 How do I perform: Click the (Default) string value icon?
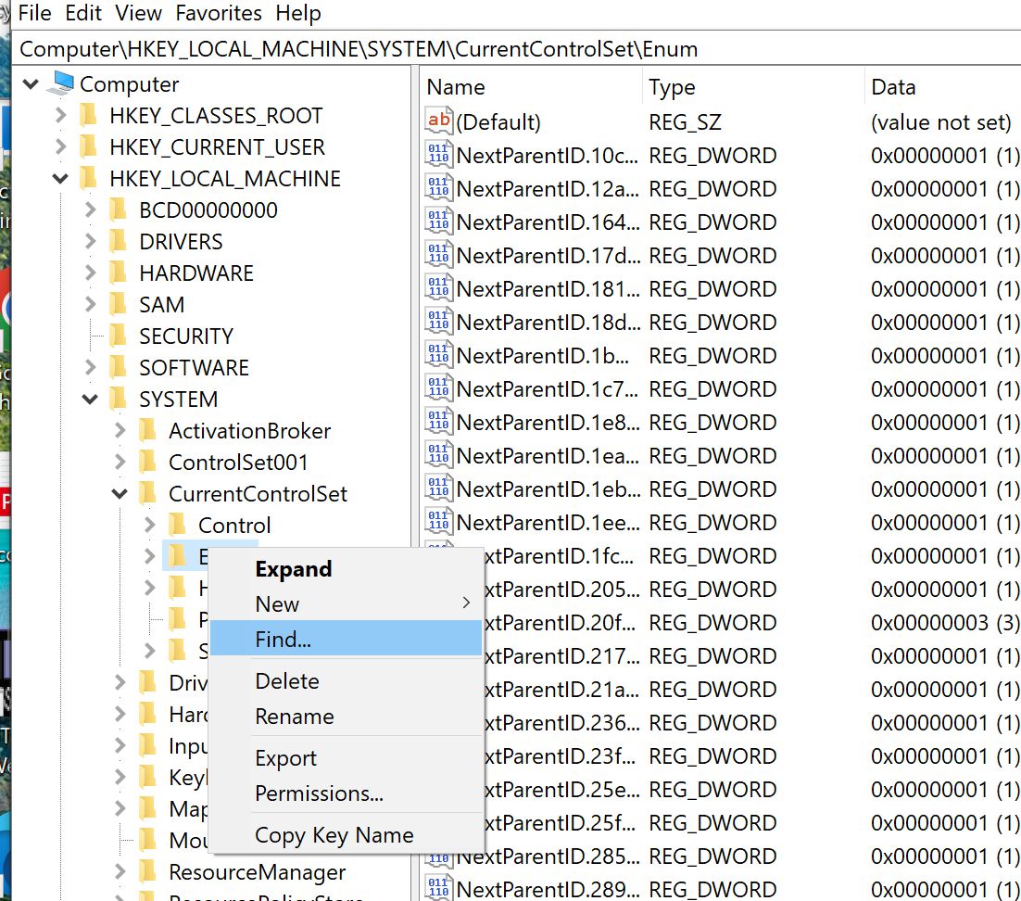pyautogui.click(x=438, y=121)
